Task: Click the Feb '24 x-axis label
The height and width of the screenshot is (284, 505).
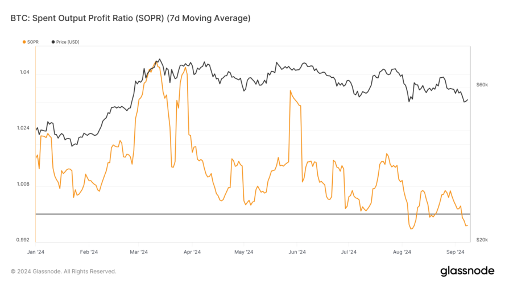Action: tap(88, 251)
